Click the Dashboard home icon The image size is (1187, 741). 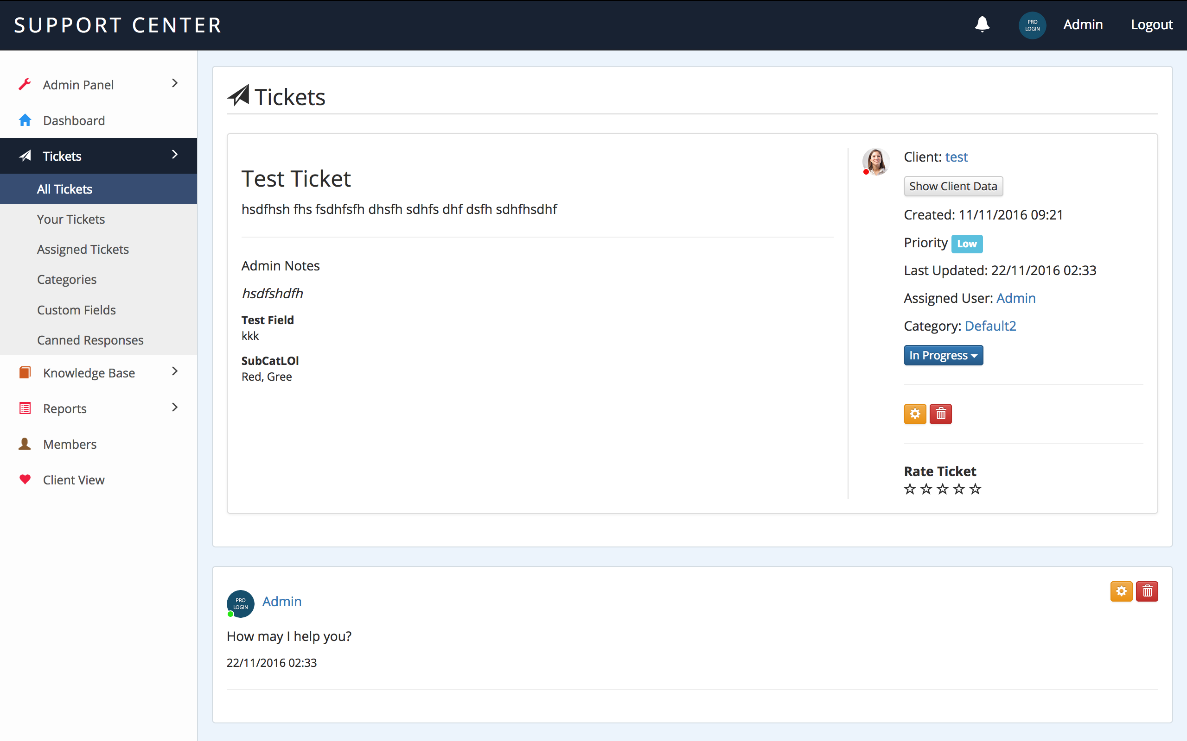coord(25,120)
